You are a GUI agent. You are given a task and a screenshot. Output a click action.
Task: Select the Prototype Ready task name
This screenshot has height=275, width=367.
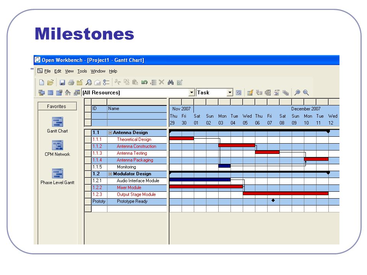(x=132, y=201)
